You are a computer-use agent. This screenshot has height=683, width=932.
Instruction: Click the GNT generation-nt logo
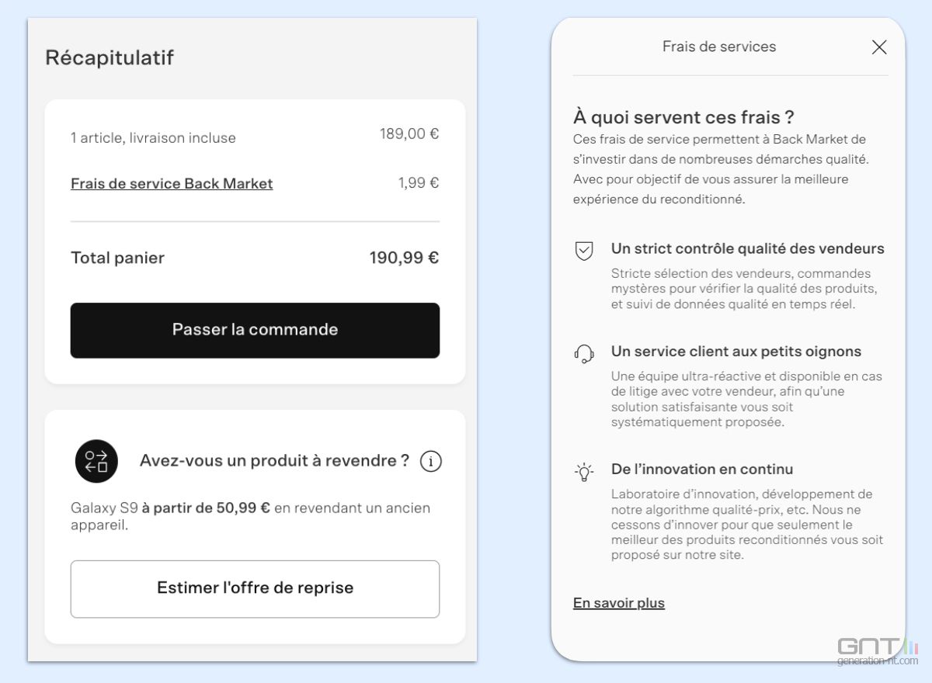point(877,650)
